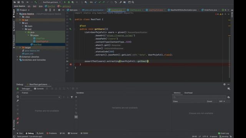This screenshot has height=138, width=246.
Task: Open the Frames thread selector dropdown
Action: [40, 97]
